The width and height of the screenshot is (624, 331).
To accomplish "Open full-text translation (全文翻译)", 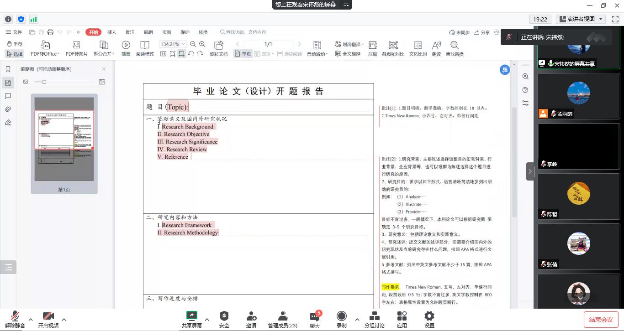I will [348, 54].
